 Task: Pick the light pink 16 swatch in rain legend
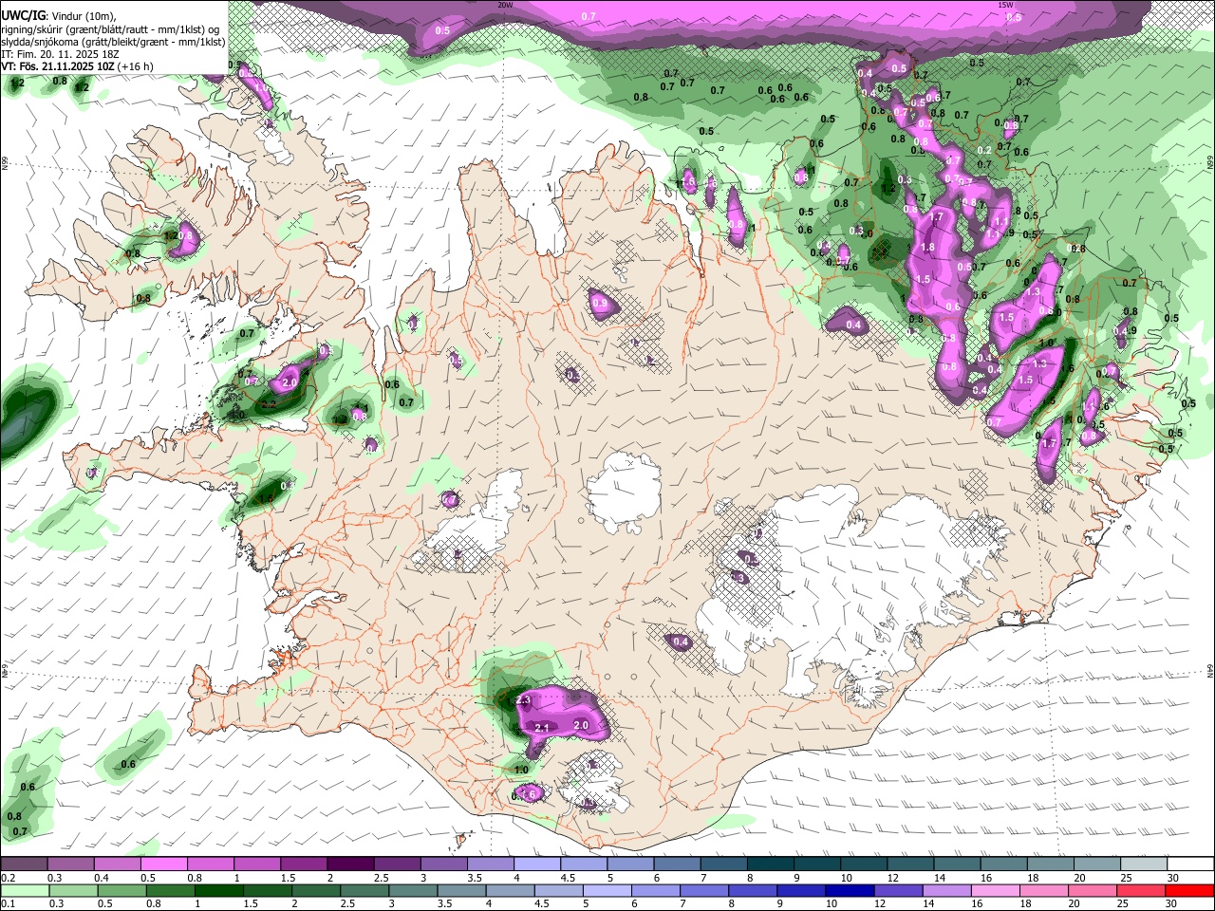(x=997, y=890)
